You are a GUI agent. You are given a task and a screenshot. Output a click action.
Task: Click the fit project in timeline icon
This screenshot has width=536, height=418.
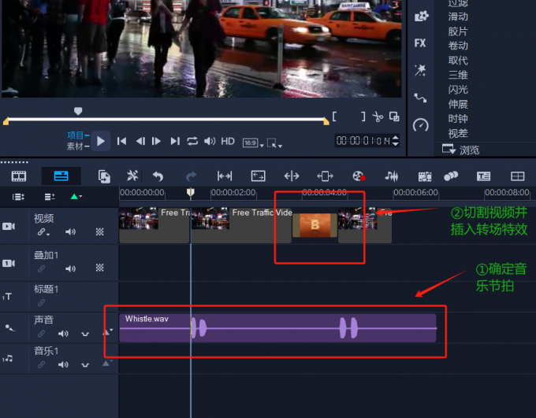(x=225, y=176)
